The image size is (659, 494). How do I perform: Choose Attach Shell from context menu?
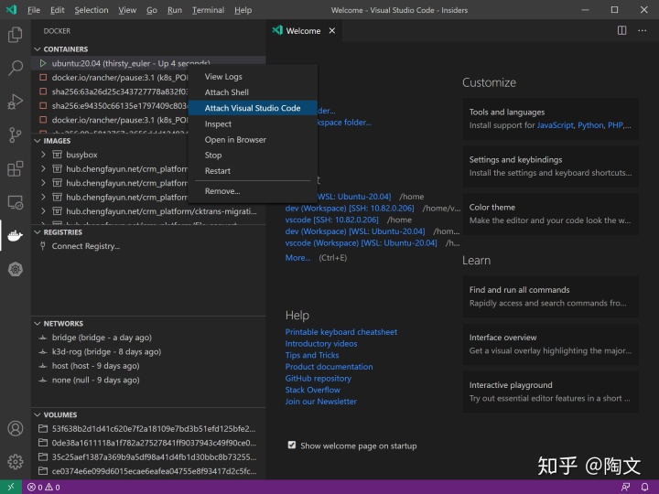tap(253, 92)
